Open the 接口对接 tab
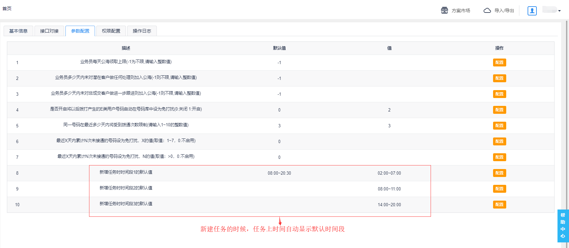The height and width of the screenshot is (248, 569). 49,31
